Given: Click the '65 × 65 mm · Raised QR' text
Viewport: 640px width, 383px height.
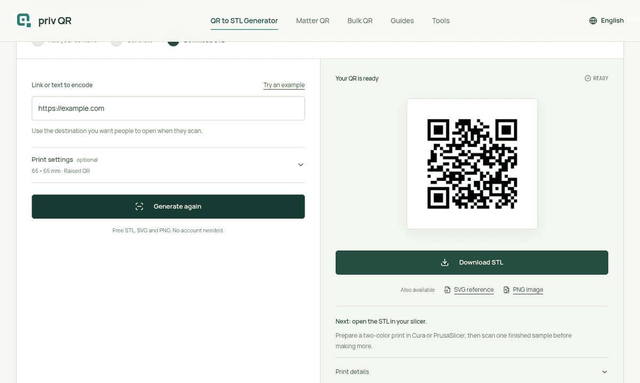Looking at the screenshot, I should pyautogui.click(x=61, y=171).
